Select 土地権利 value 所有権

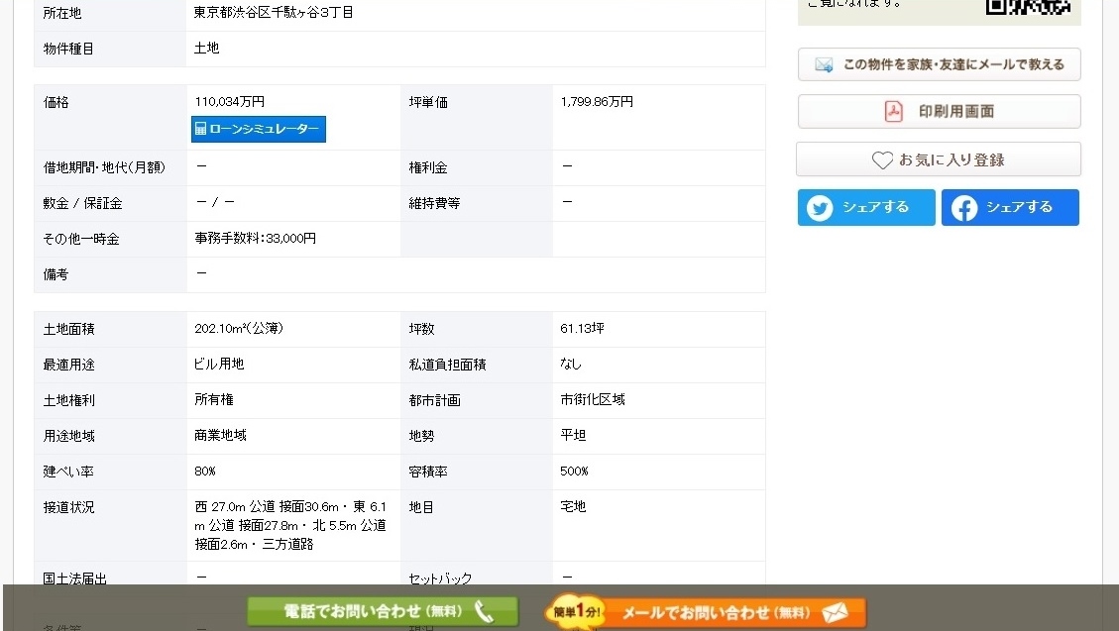point(213,399)
